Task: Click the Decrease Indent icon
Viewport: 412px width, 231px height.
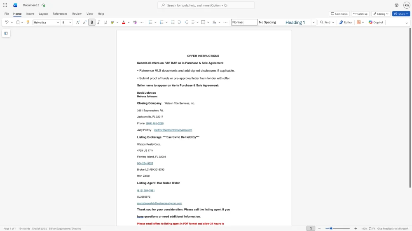Action: 180,22
